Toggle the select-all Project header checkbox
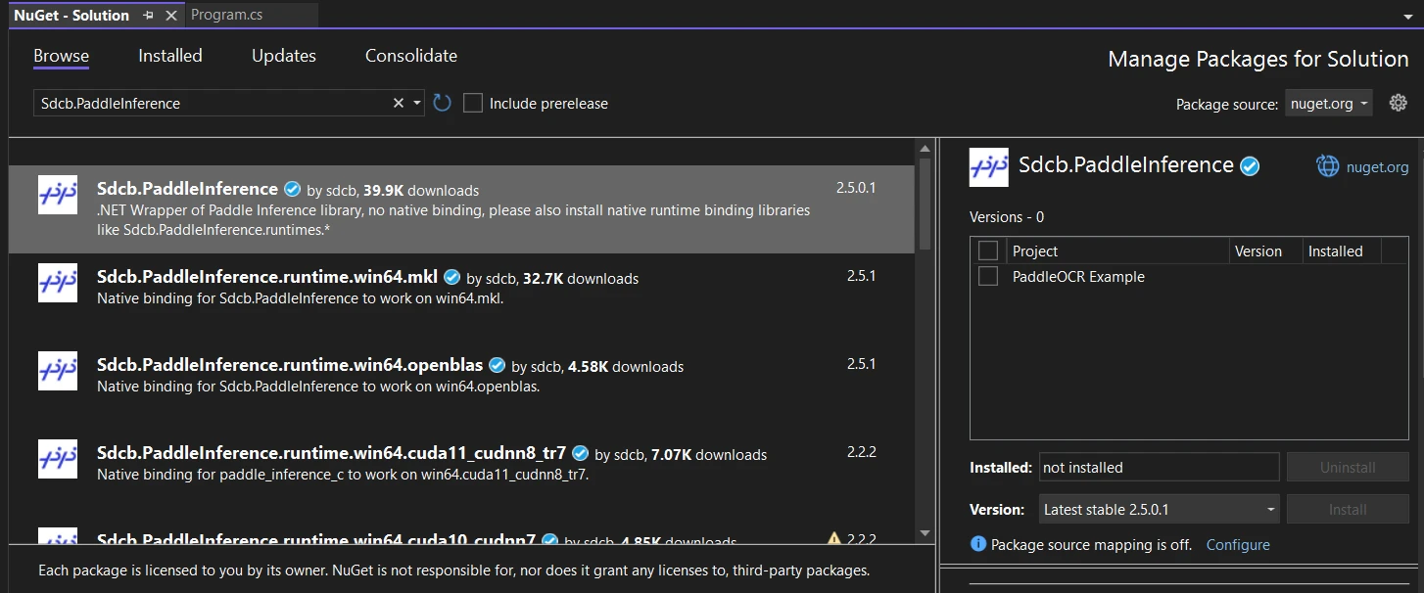Viewport: 1424px width, 593px height. point(988,251)
